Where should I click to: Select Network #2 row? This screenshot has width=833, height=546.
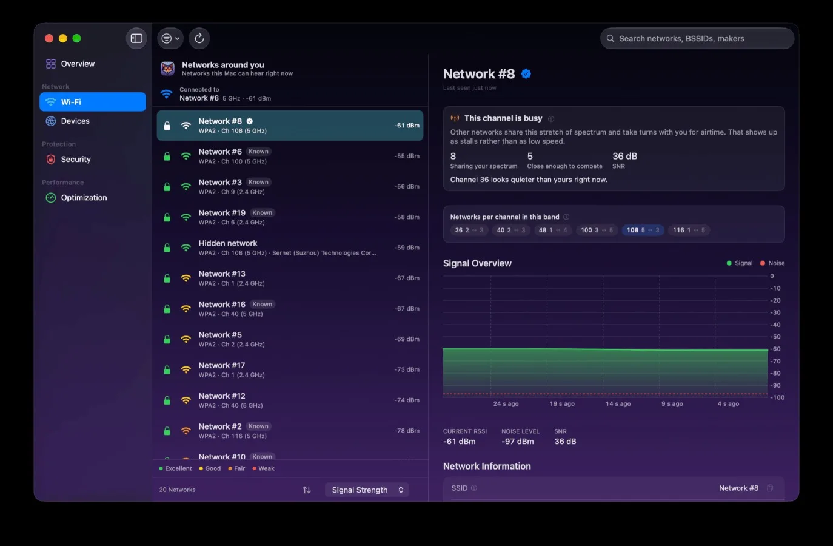click(x=290, y=431)
